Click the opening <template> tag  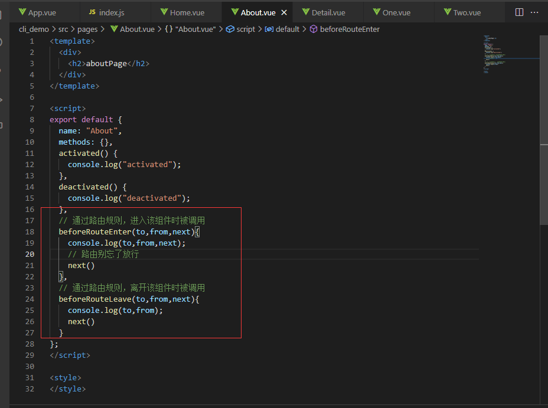tap(72, 41)
